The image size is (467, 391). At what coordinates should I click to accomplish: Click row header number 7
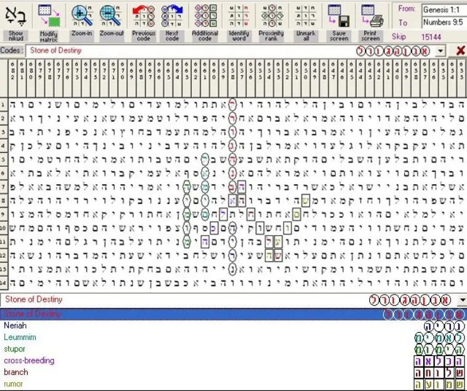point(3,187)
